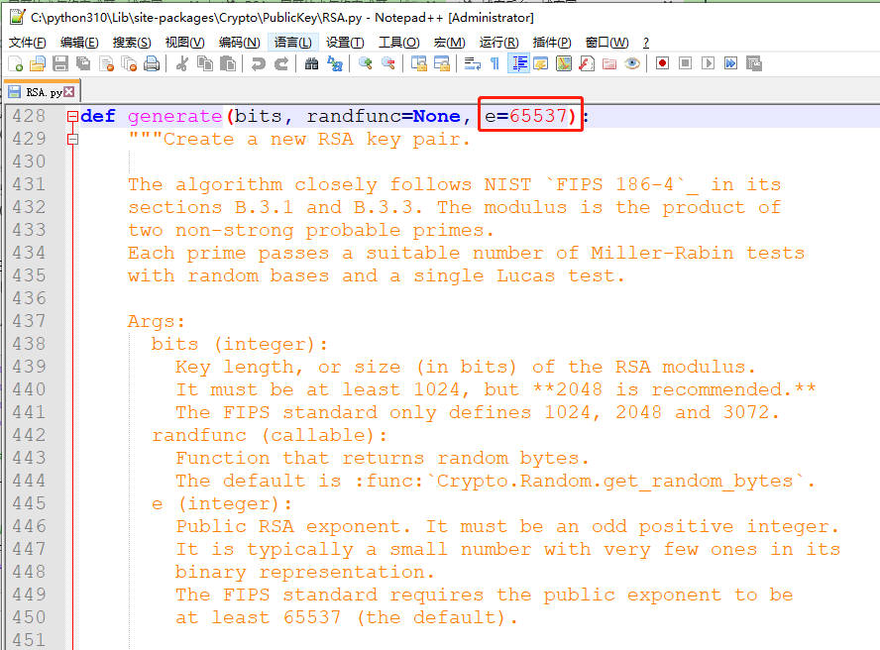Start macro recording with red dot

click(x=662, y=63)
